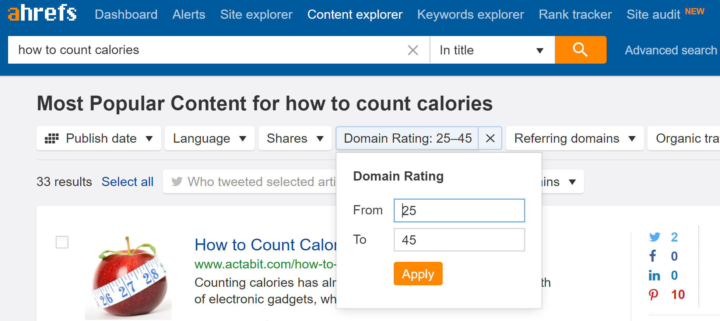The width and height of the screenshot is (720, 321).
Task: Open the In title search mode dropdown
Action: (x=492, y=50)
